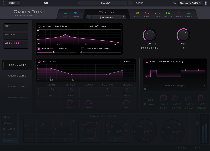Open the Arp section icon

click(x=157, y=14)
